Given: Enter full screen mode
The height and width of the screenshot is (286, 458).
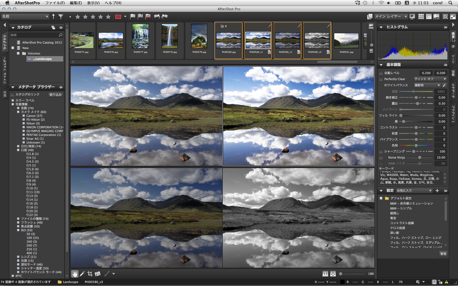Looking at the screenshot, I should click(x=453, y=17).
